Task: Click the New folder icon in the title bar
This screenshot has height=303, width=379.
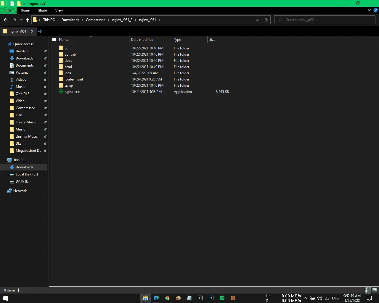Action: point(18,4)
